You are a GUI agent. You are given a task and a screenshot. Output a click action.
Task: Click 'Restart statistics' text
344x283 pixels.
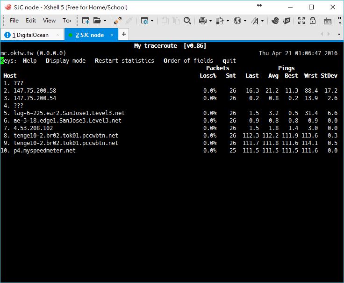tap(124, 61)
